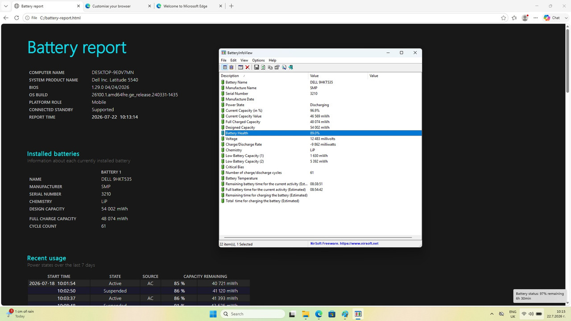The height and width of the screenshot is (321, 571).
Task: Open File Explorer from the taskbar
Action: tap(306, 314)
